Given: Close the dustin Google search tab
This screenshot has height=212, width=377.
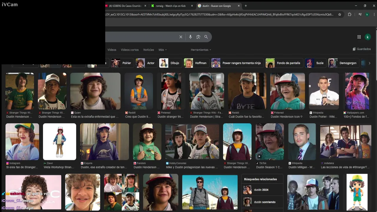Looking at the screenshot, I should 239,6.
